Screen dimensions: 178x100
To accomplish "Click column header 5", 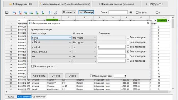I will [69, 17].
